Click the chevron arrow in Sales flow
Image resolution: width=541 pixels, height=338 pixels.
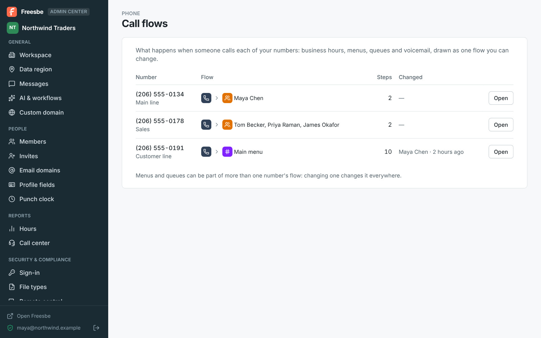click(217, 125)
